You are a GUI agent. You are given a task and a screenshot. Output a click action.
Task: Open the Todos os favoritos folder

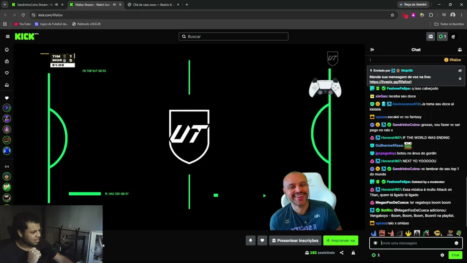click(x=449, y=24)
